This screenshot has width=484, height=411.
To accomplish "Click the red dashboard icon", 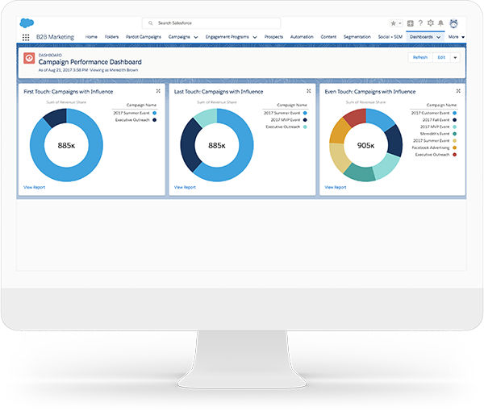I will coord(29,58).
